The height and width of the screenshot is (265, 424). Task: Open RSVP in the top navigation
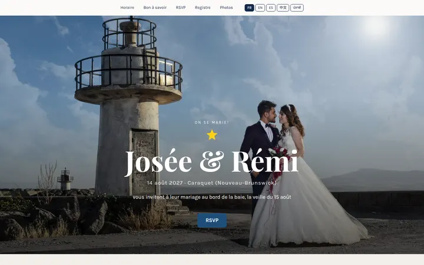tap(181, 8)
